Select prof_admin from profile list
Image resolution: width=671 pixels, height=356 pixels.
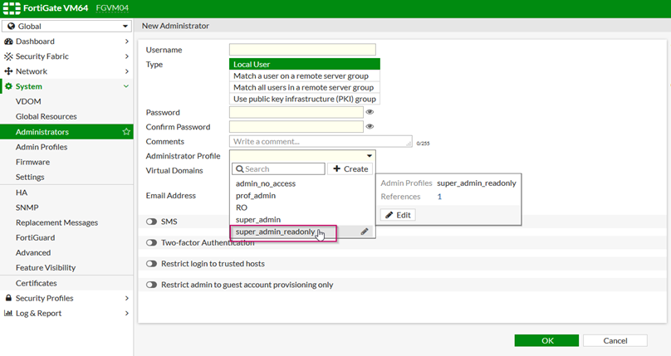click(256, 196)
